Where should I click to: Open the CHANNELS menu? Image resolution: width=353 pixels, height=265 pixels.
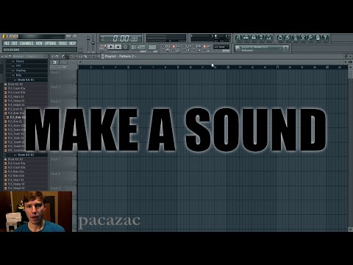point(26,43)
